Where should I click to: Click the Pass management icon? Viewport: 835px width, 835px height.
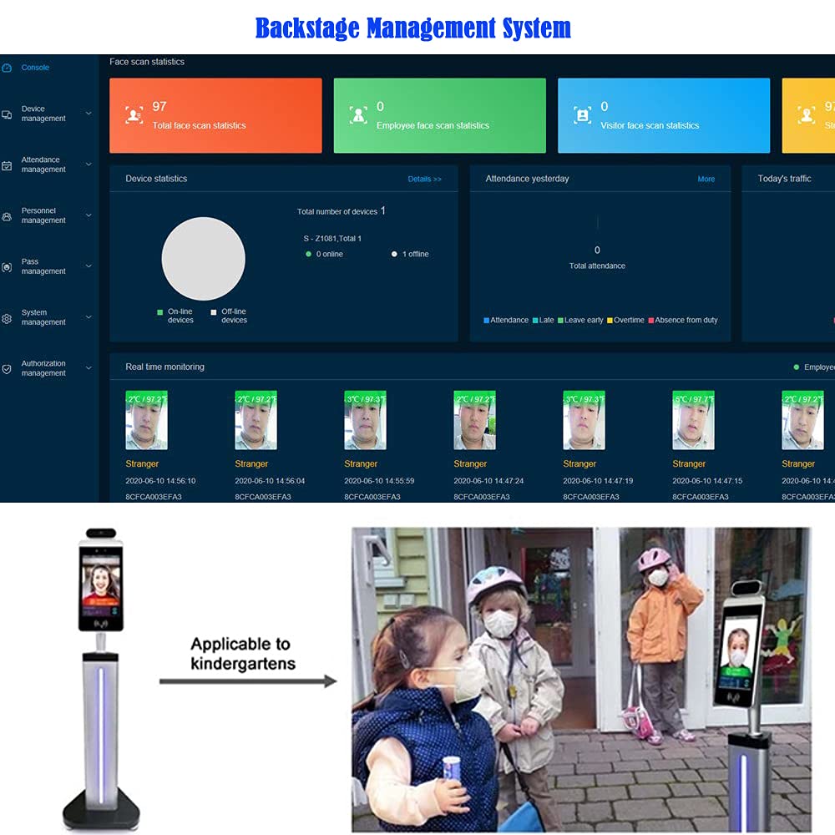pyautogui.click(x=7, y=267)
